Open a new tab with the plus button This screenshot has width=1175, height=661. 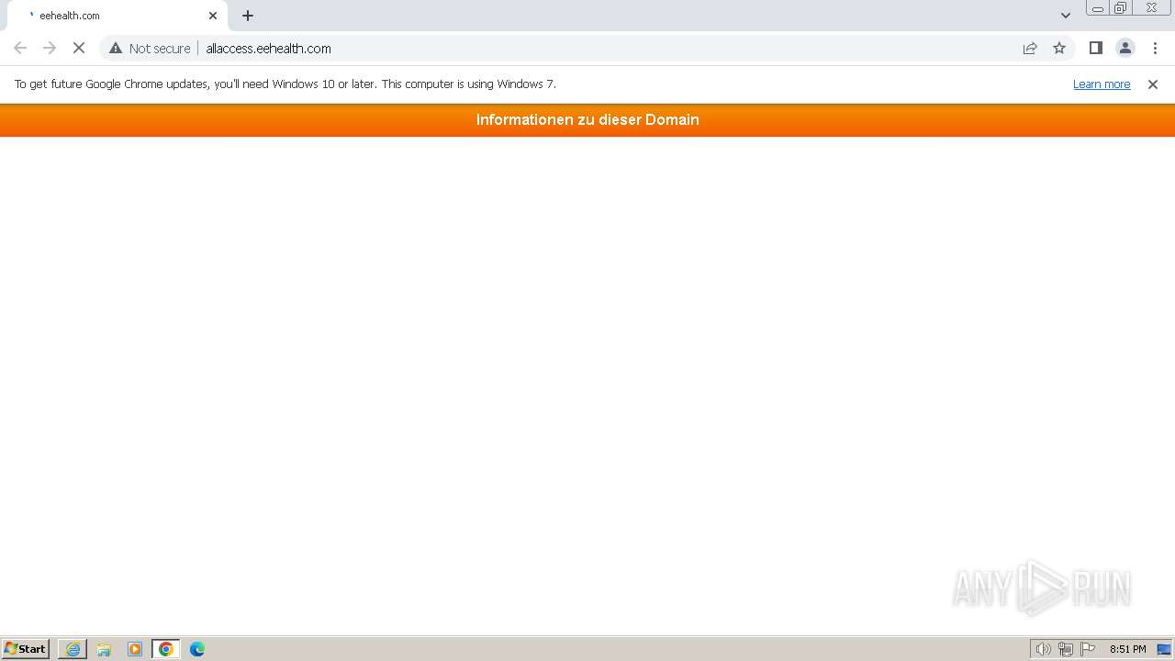[248, 16]
